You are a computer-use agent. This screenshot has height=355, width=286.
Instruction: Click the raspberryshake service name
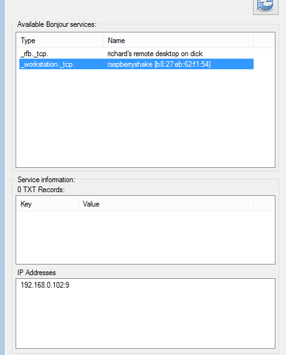click(x=159, y=64)
